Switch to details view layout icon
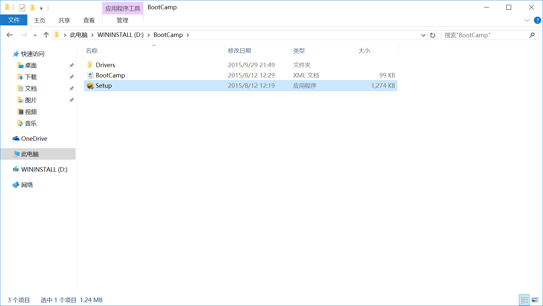The image size is (543, 306). (x=524, y=300)
